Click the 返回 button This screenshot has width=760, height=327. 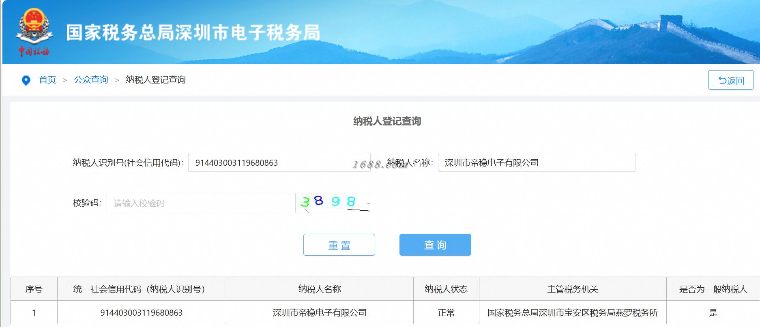pyautogui.click(x=731, y=80)
